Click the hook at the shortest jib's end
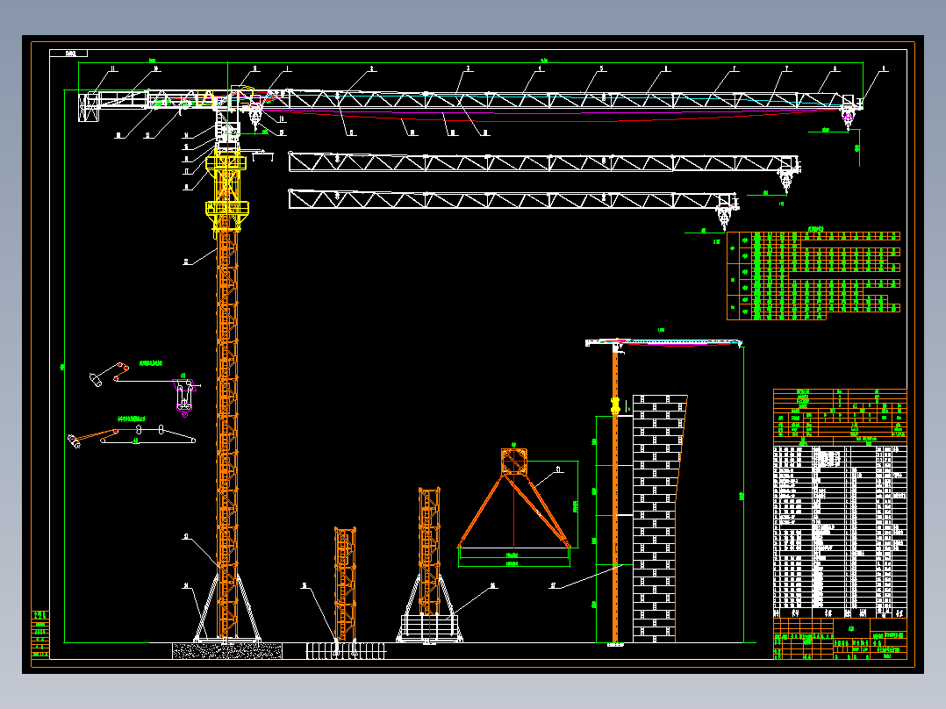The image size is (946, 709). [x=724, y=218]
